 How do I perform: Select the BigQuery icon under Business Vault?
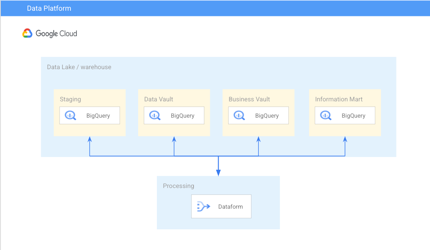coord(239,115)
